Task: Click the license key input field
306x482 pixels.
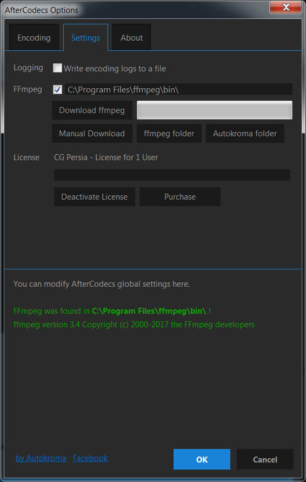Action: 172,175
